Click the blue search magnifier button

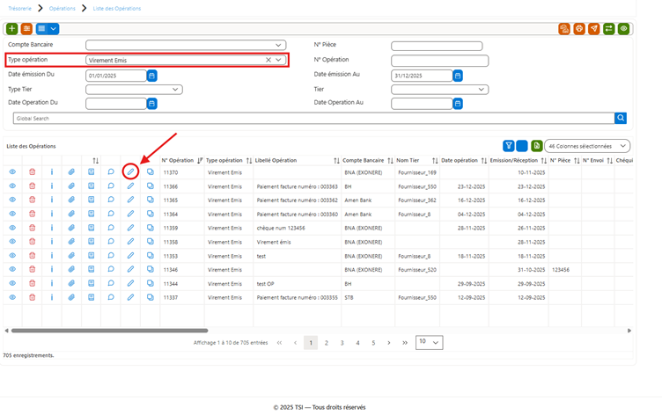[621, 118]
